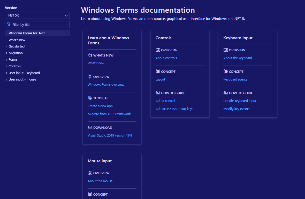Click What's new link in Learn card
This screenshot has height=199, width=305.
(x=96, y=63)
